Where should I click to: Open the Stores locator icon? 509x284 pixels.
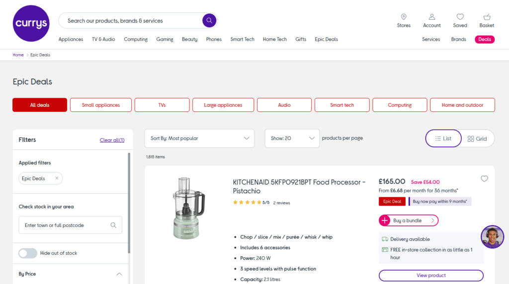pyautogui.click(x=404, y=17)
